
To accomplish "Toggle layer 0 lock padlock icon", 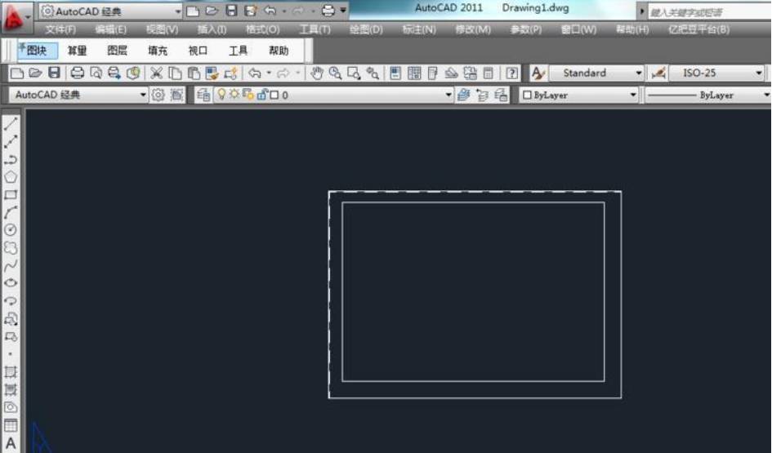I will 261,95.
